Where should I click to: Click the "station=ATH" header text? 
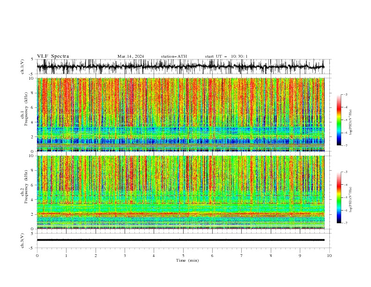(174, 56)
